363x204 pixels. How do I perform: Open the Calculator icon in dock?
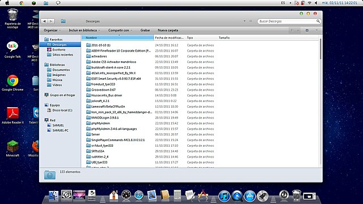(x=178, y=195)
